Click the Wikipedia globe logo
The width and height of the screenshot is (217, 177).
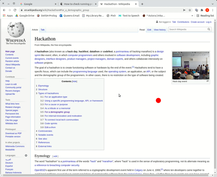(16, 30)
